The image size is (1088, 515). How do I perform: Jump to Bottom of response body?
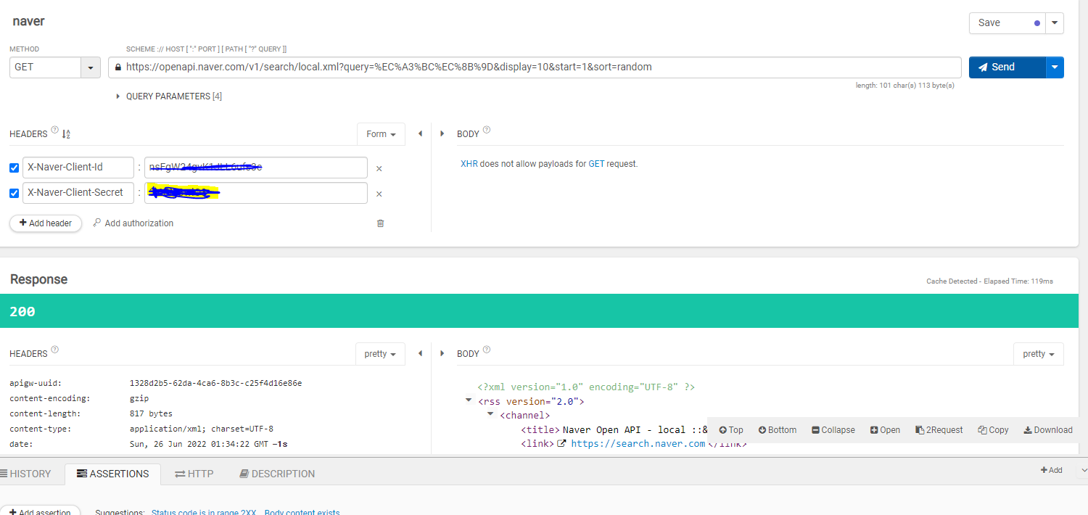(x=778, y=430)
